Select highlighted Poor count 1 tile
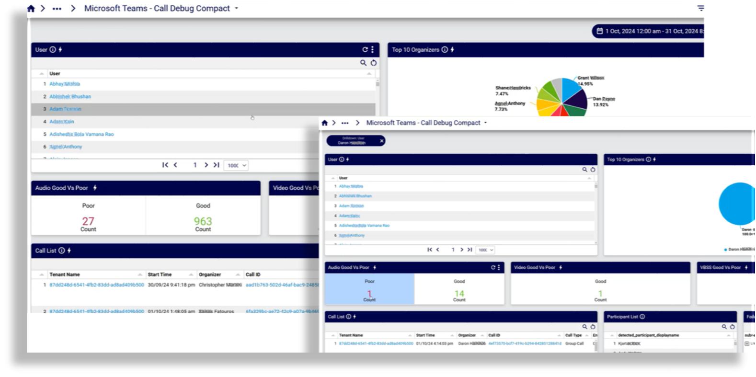Screen dimensions: 756x377 (369, 289)
